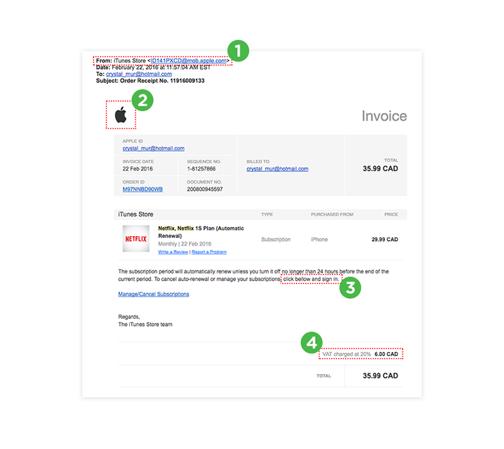Click the PRICE column header
Image resolution: width=504 pixels, height=449 pixels.
tap(391, 214)
